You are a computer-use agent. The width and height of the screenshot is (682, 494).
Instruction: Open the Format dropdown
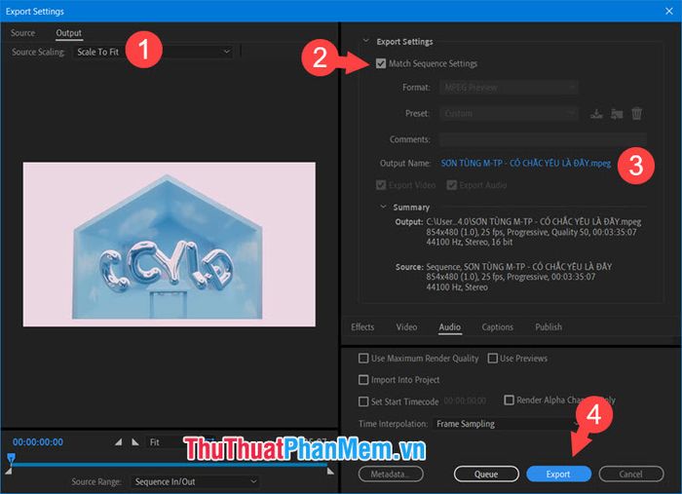pos(509,88)
